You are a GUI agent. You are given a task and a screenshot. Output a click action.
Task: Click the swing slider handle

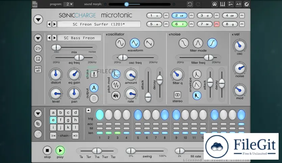tap(131, 151)
